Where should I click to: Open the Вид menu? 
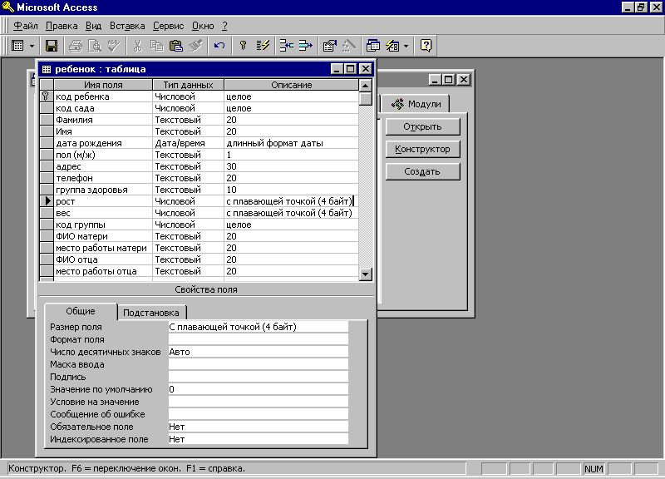(93, 26)
